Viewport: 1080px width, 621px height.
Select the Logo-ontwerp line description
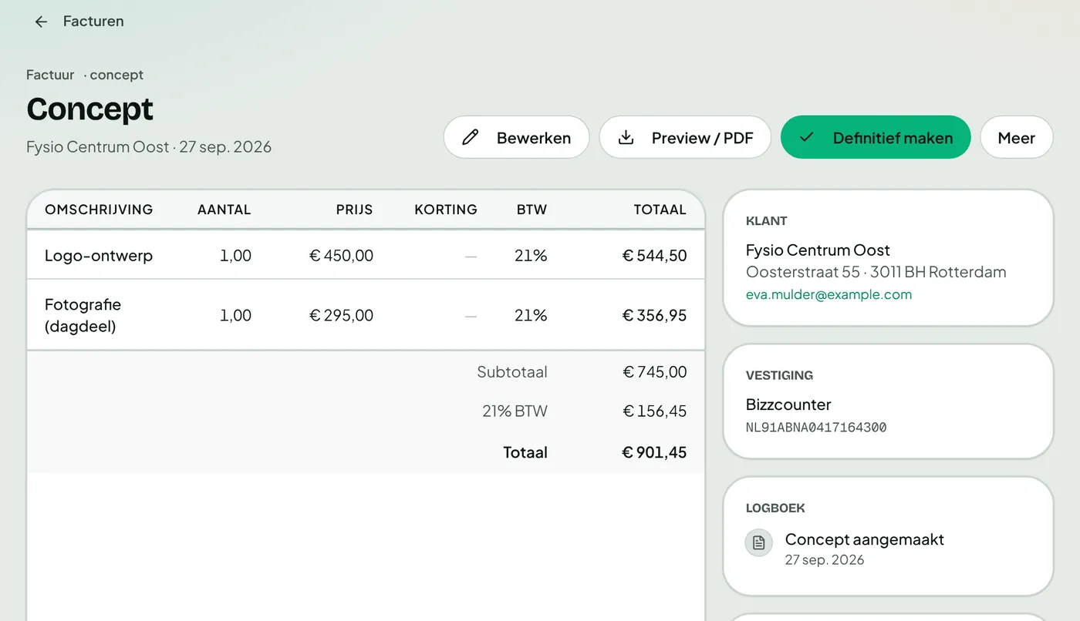point(99,256)
